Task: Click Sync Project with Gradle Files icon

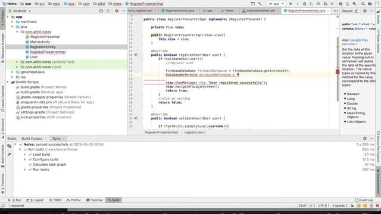Action: [x=341, y=4]
